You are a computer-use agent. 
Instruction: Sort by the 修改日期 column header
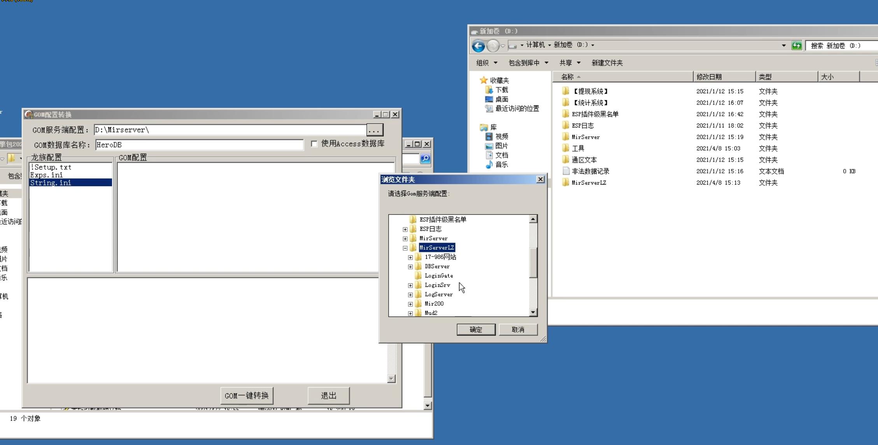[x=725, y=77]
